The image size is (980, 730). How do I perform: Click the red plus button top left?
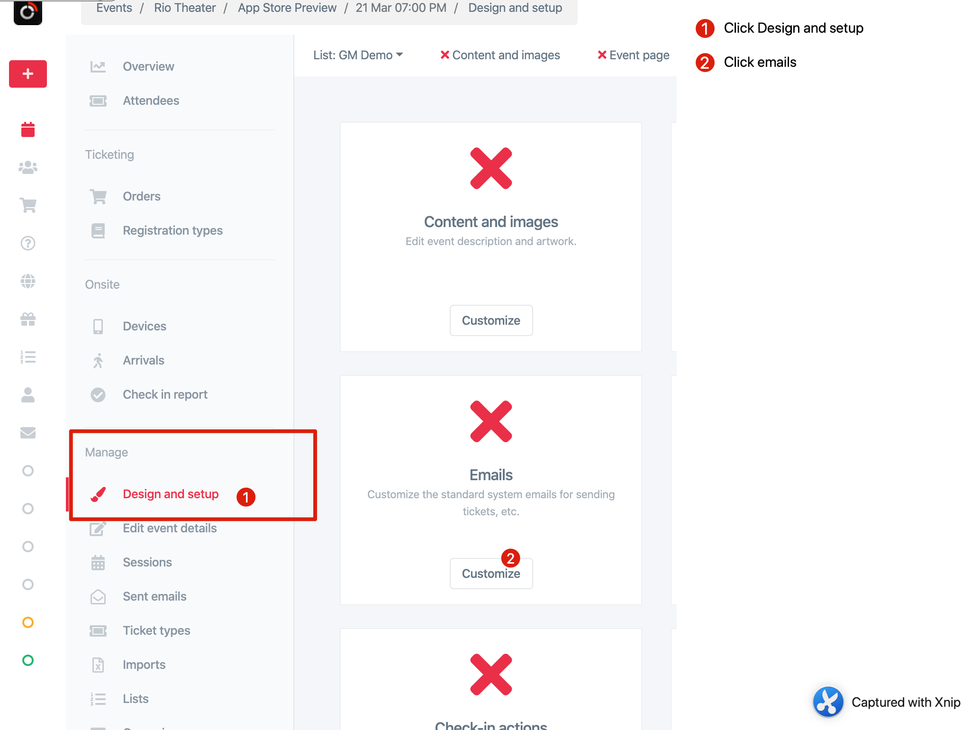point(27,73)
